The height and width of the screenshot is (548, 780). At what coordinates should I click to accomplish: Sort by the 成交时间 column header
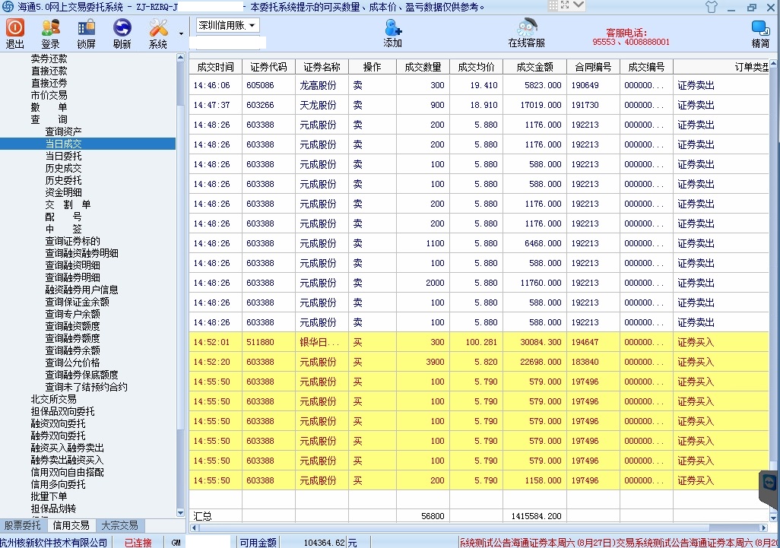(215, 67)
